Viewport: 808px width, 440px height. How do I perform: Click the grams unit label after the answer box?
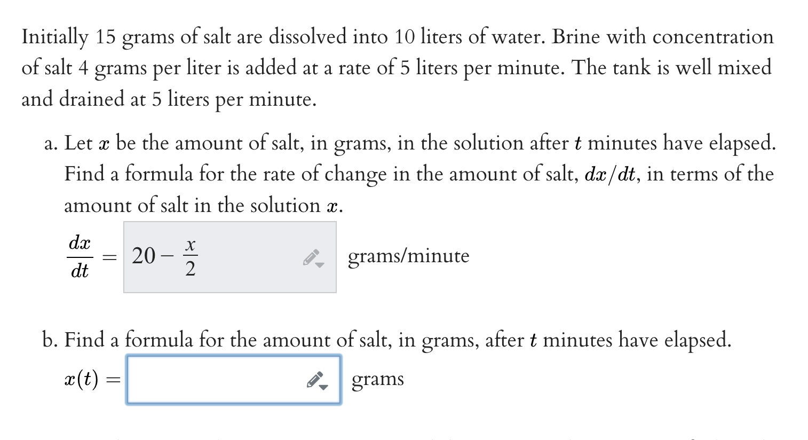coord(377,379)
